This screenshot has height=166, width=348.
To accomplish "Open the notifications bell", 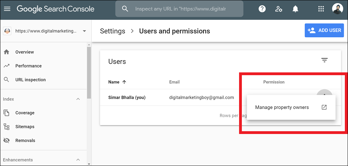I will coord(295,9).
